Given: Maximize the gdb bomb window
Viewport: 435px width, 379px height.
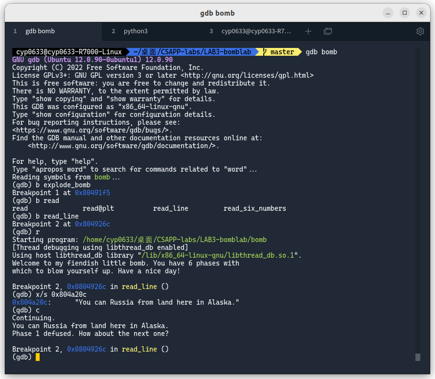Looking at the screenshot, I should coord(405,13).
